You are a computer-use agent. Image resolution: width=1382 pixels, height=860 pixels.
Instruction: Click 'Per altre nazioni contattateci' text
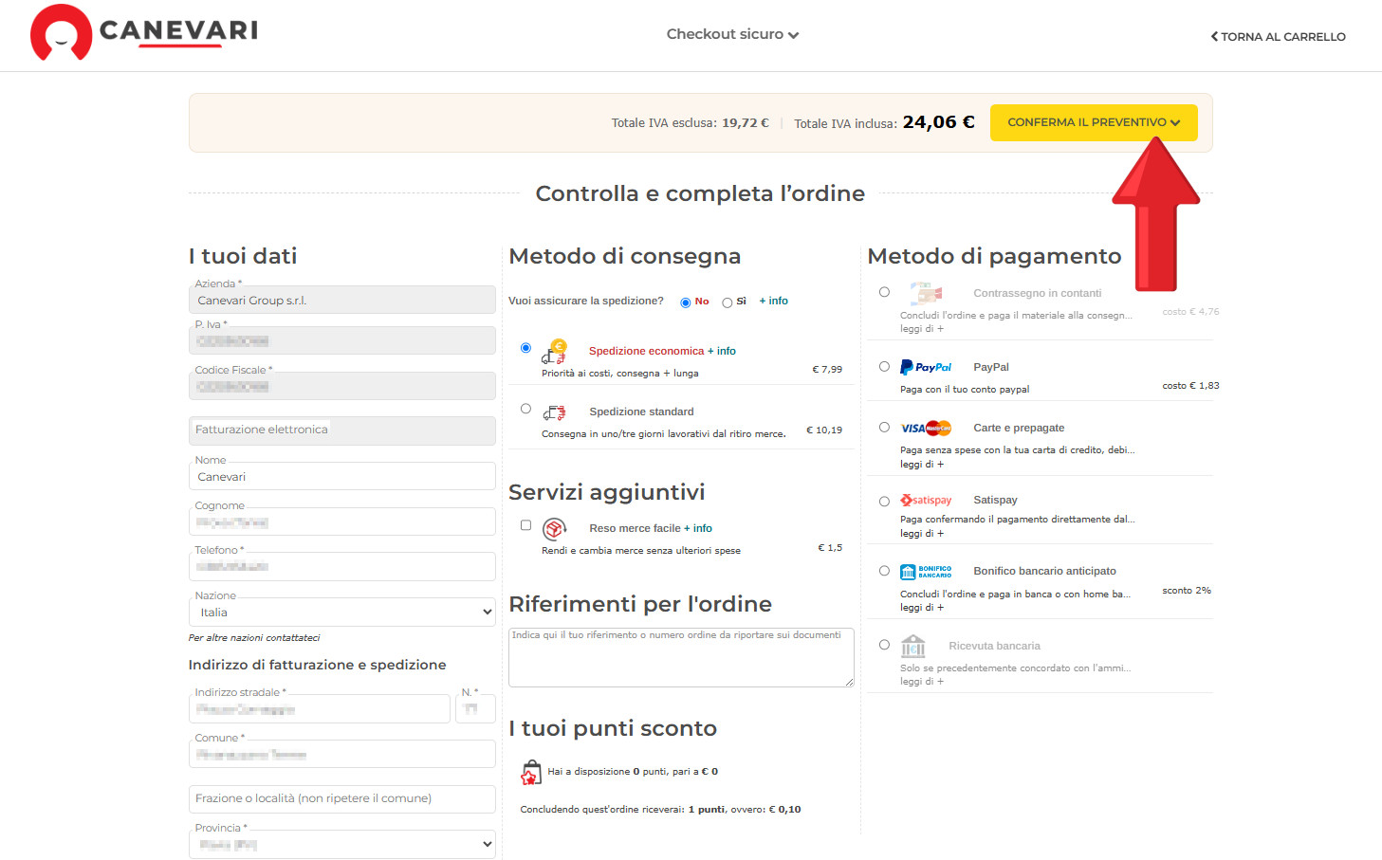[x=254, y=637]
